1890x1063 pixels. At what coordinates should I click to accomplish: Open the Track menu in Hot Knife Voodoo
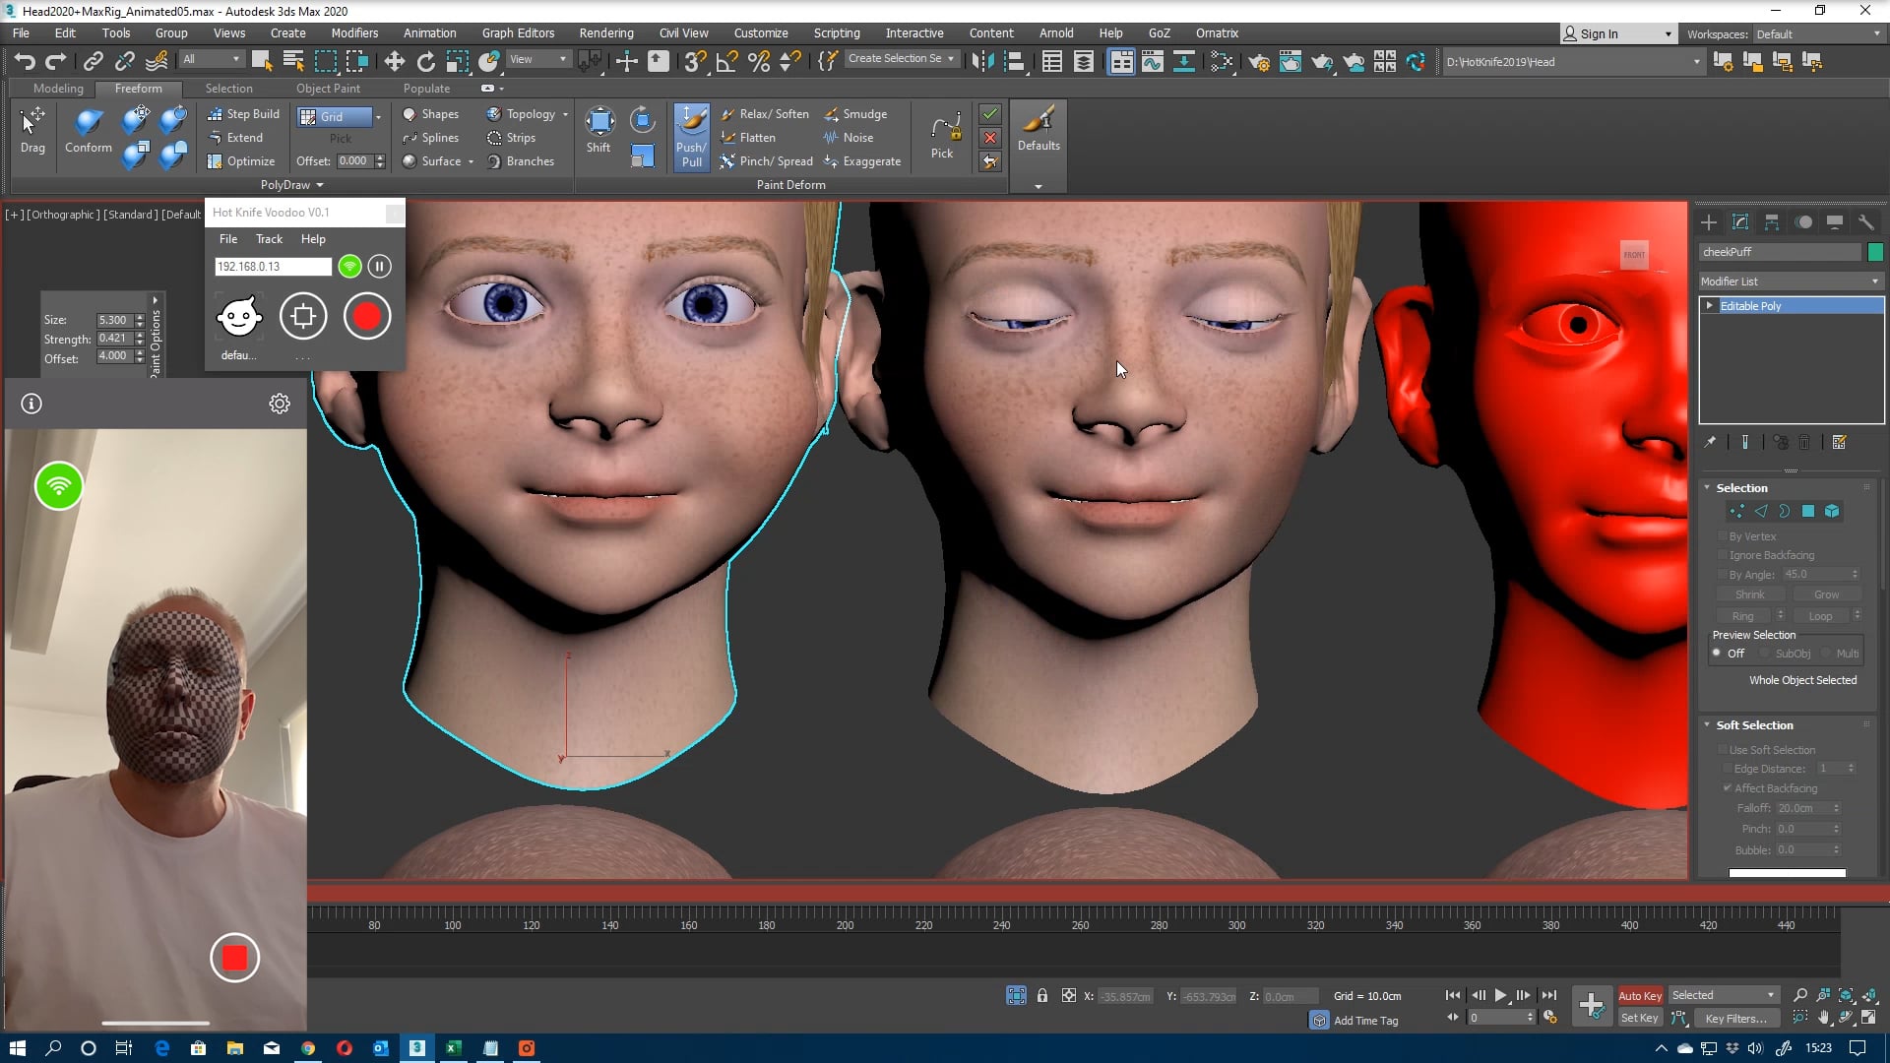click(x=268, y=238)
